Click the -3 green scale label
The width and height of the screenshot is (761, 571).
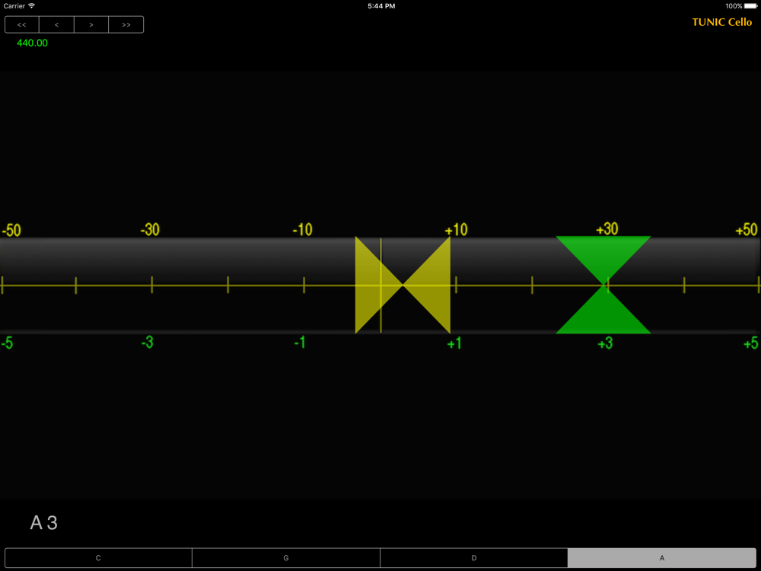[147, 343]
